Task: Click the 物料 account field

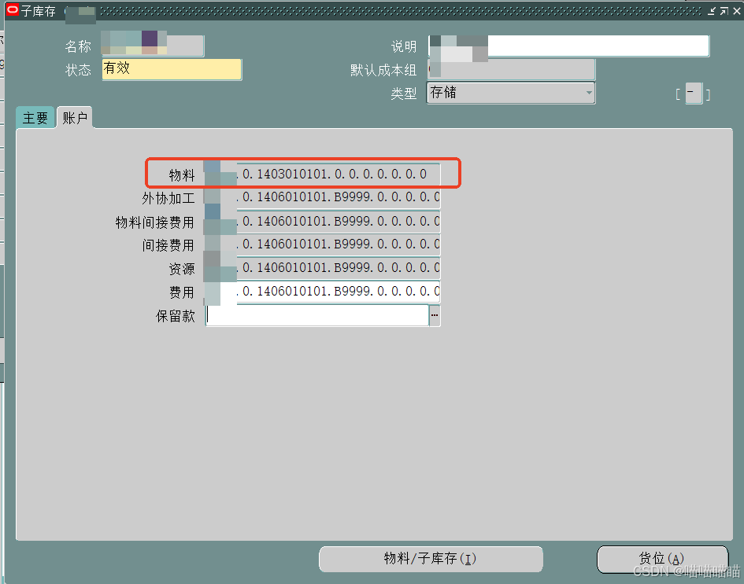Action: (323, 174)
